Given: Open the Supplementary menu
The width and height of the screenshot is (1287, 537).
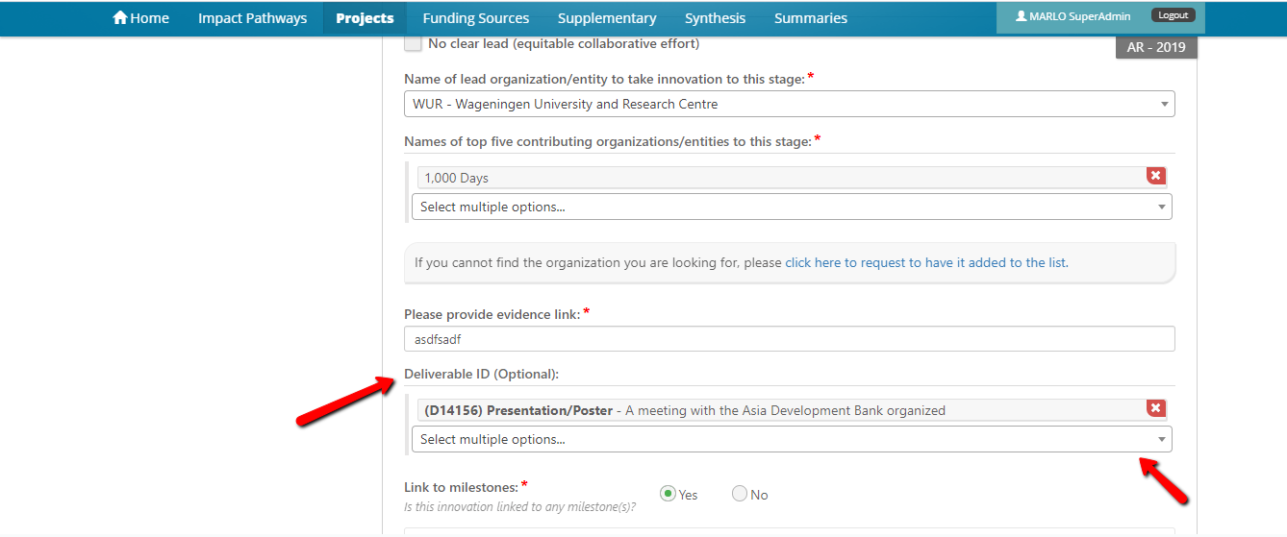Looking at the screenshot, I should coord(607,18).
